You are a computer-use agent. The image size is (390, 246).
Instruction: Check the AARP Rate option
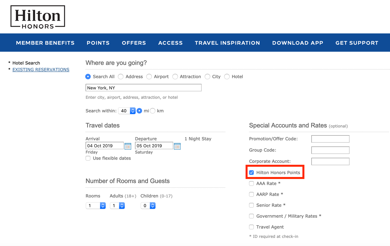[251, 194]
